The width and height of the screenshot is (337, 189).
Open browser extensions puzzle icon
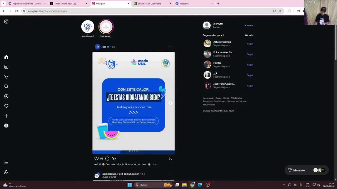289,11
